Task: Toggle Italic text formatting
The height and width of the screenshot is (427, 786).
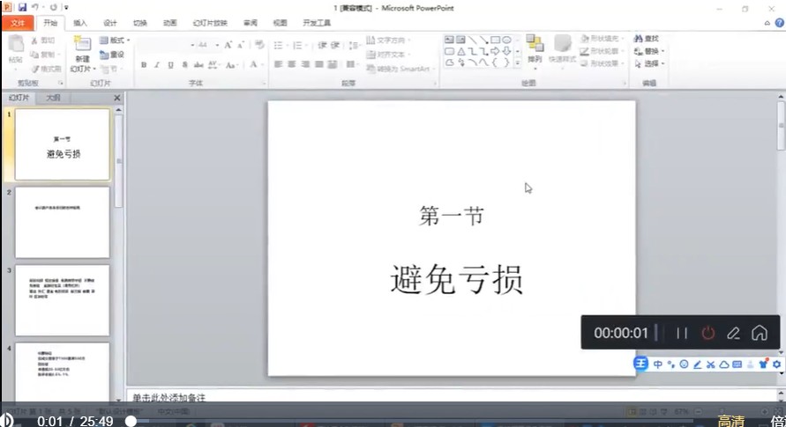Action: [x=156, y=65]
